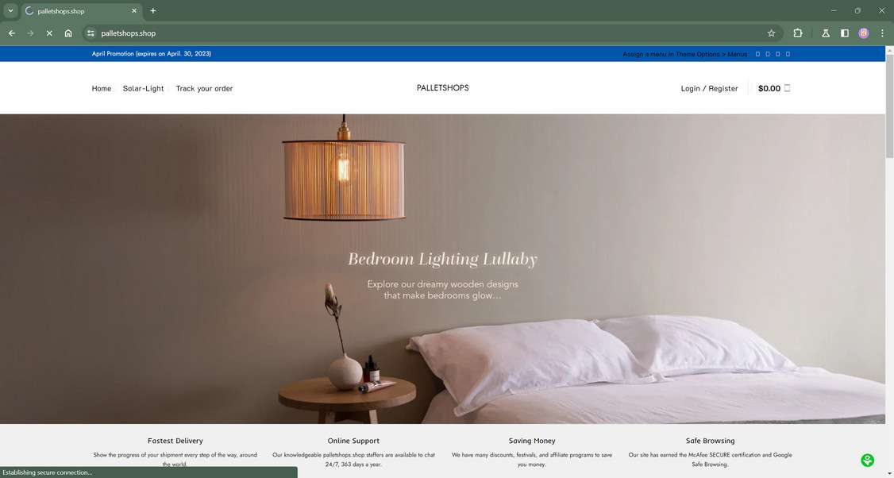Click the Online Support heading
Viewport: 894px width, 478px height.
353,441
